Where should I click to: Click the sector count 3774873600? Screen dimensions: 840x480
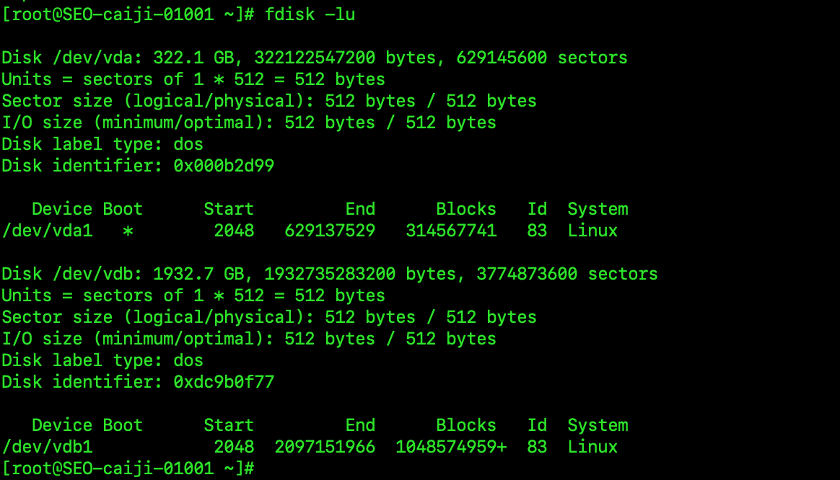(x=527, y=274)
